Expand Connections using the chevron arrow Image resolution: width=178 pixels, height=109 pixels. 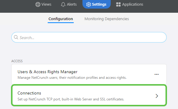157,96
